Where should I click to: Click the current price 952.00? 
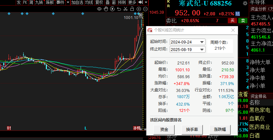[x=187, y=13]
